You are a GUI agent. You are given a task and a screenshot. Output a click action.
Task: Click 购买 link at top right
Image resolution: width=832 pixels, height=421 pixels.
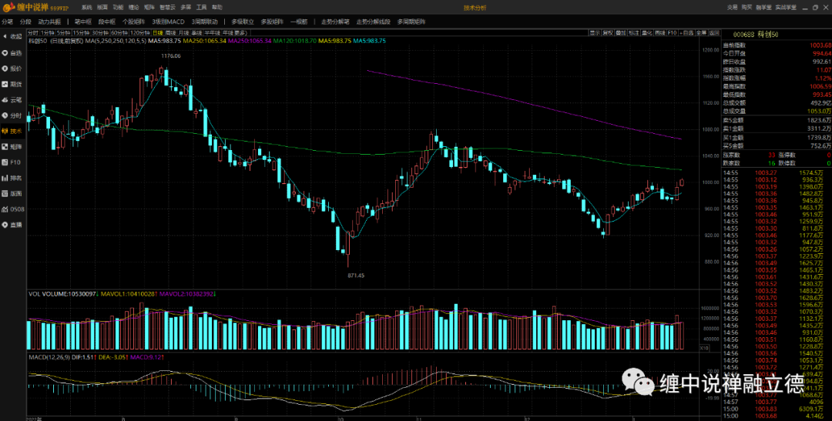coord(747,8)
